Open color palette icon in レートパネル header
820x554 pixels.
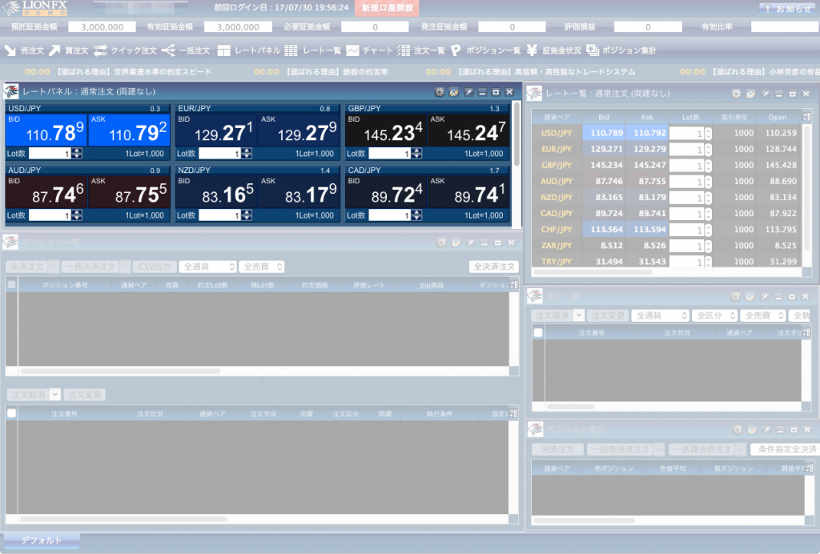tap(454, 92)
